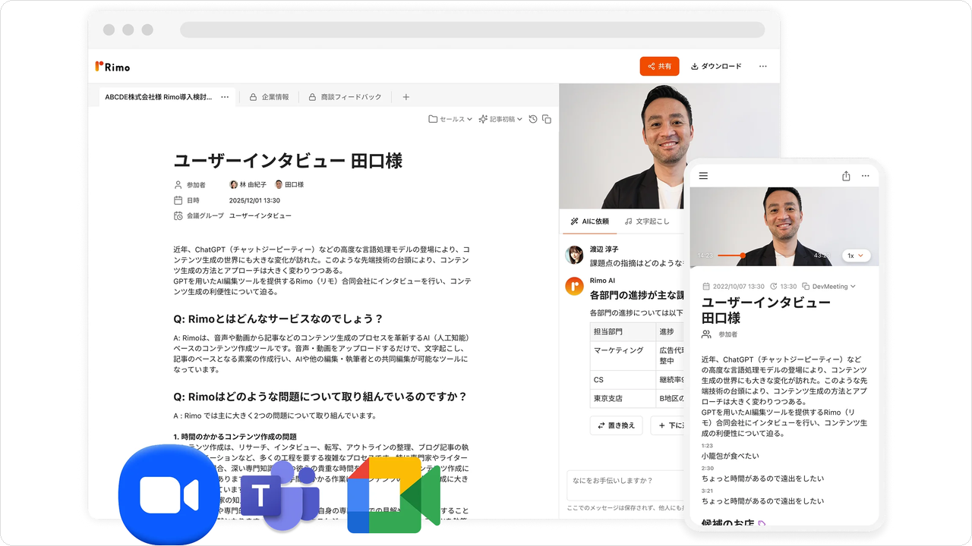Viewport: 972px width, 546px height.
Task: Tap the share icon in mobile view
Action: pyautogui.click(x=846, y=176)
